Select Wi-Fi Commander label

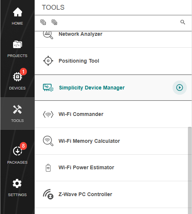(81, 114)
